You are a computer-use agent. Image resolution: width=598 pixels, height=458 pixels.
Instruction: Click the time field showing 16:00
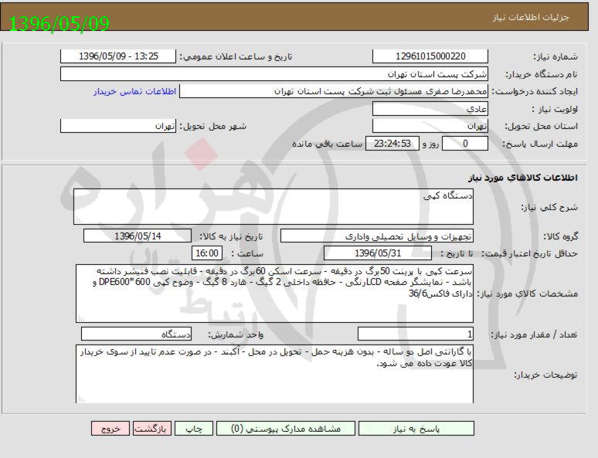[x=207, y=253]
